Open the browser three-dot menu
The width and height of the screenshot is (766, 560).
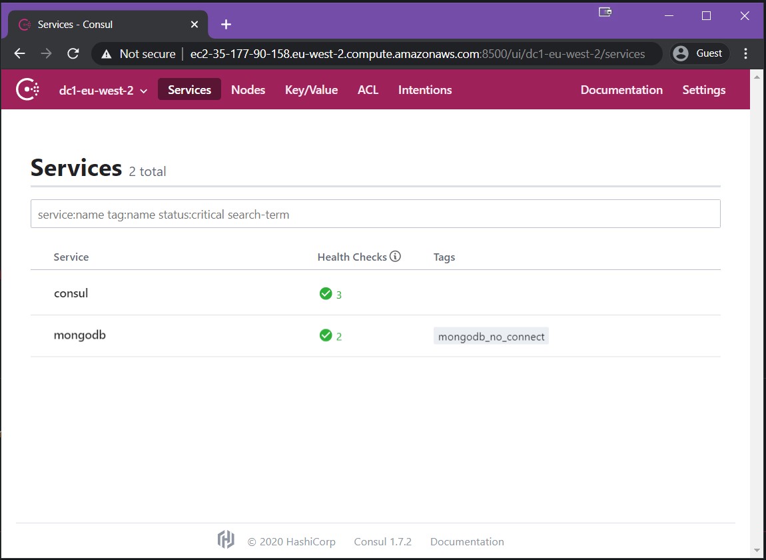[x=745, y=53]
